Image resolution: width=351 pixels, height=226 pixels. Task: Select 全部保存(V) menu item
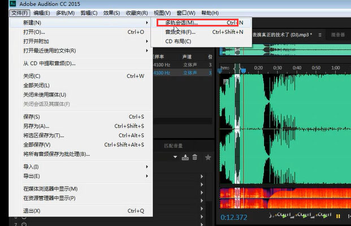81,145
